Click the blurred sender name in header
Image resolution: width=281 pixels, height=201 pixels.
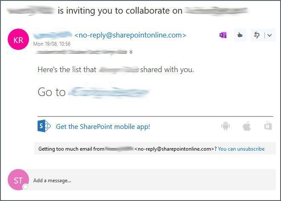pos(53,35)
